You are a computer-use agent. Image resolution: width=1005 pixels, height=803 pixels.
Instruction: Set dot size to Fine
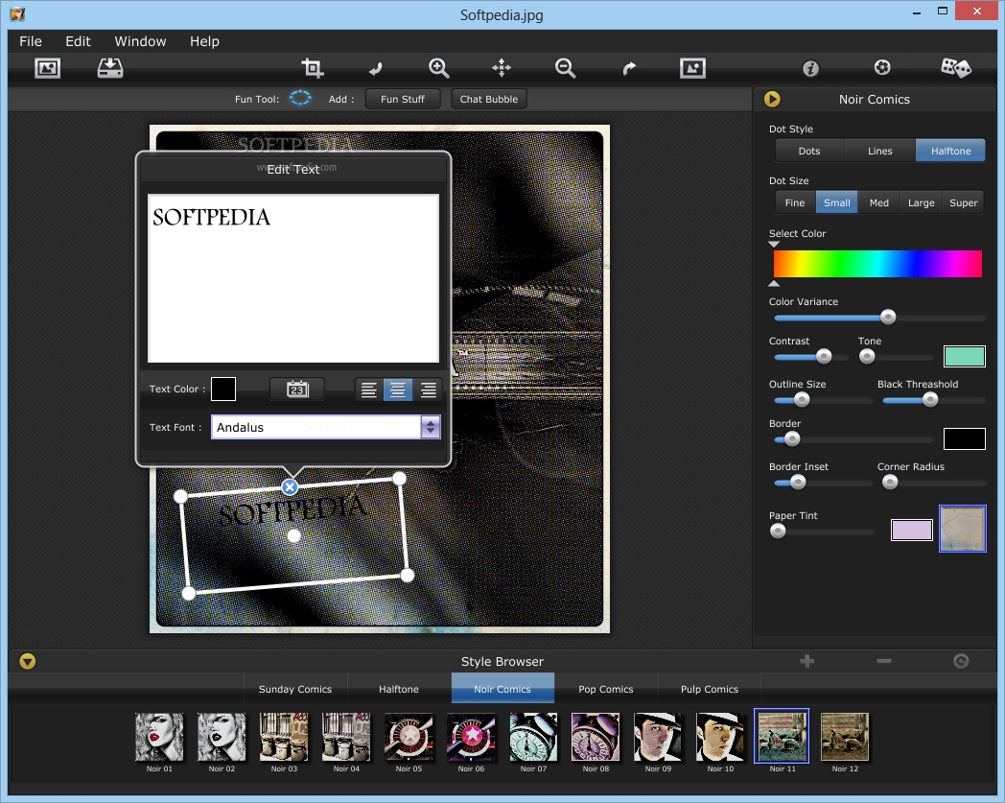(x=795, y=202)
